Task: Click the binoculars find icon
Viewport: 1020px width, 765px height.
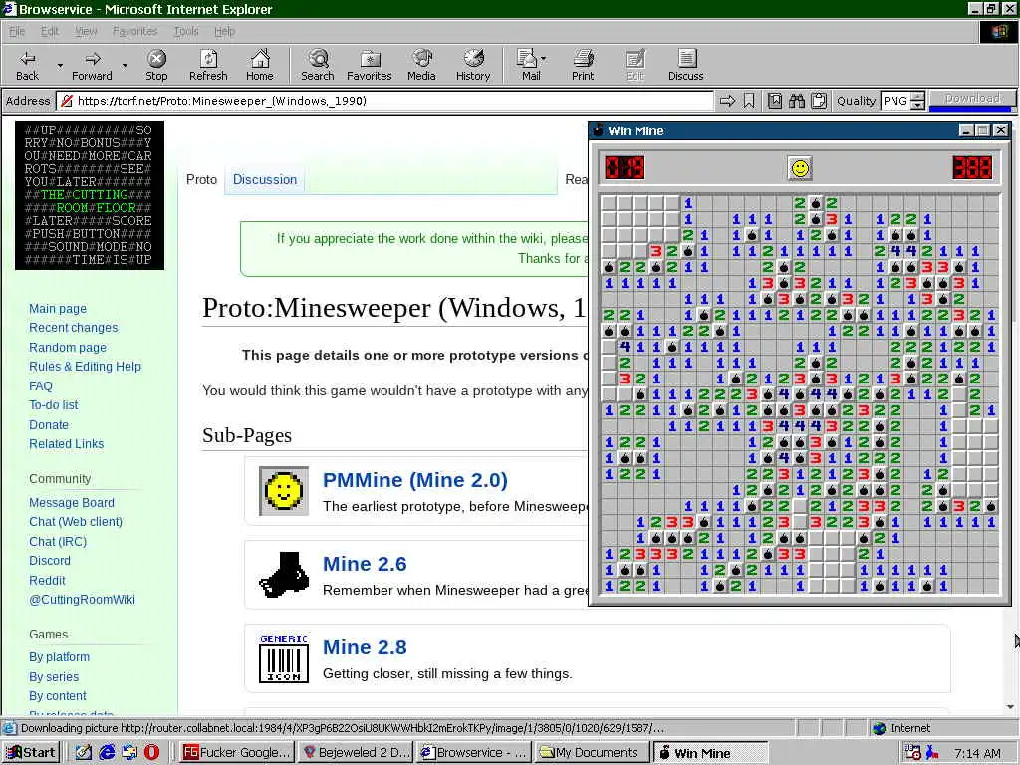Action: (797, 101)
